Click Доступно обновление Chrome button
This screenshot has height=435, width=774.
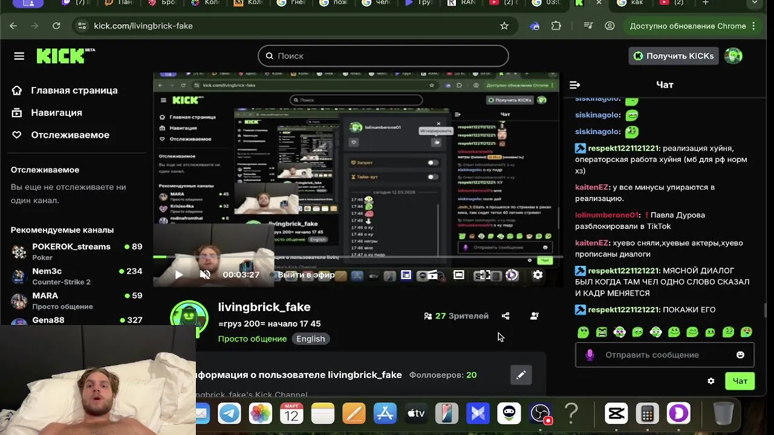693,26
